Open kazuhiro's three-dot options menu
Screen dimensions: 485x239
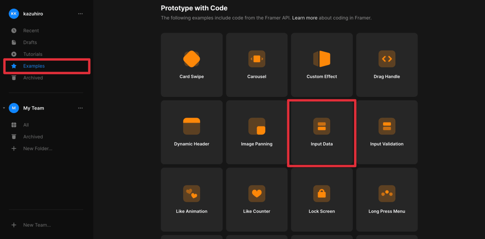(x=80, y=14)
